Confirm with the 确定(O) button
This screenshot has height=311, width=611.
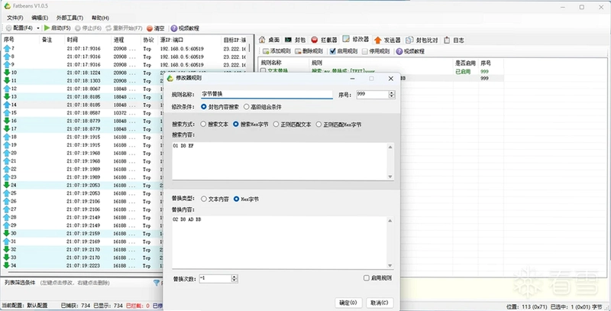pos(348,303)
